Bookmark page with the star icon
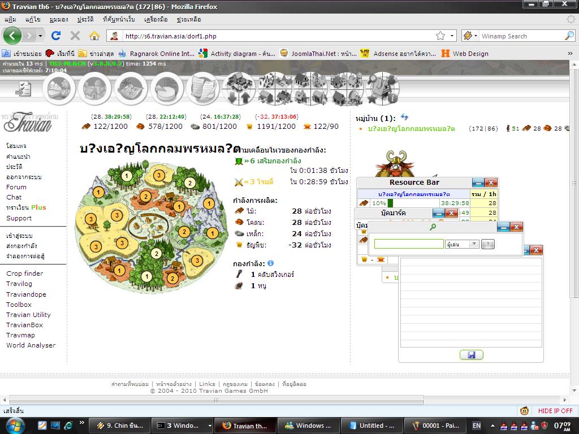Image resolution: width=579 pixels, height=434 pixels. [440, 36]
